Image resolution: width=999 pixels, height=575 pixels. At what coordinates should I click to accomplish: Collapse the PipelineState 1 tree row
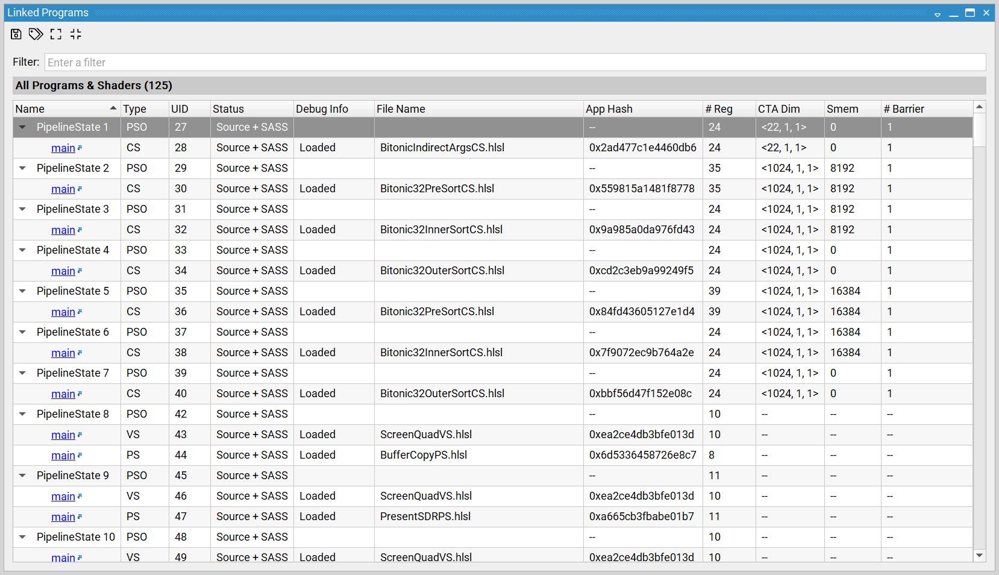(22, 127)
